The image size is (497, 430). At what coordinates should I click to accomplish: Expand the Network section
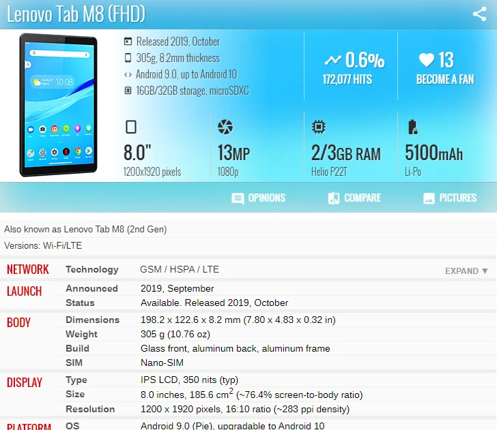pos(466,271)
